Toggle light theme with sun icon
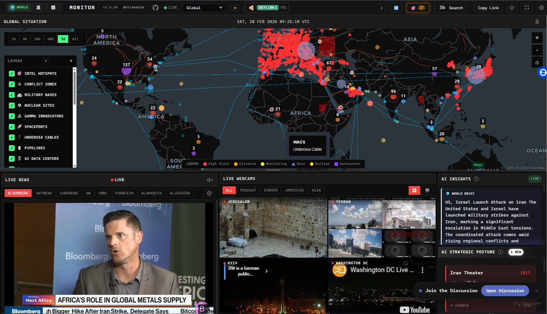547x314 pixels. [x=512, y=8]
